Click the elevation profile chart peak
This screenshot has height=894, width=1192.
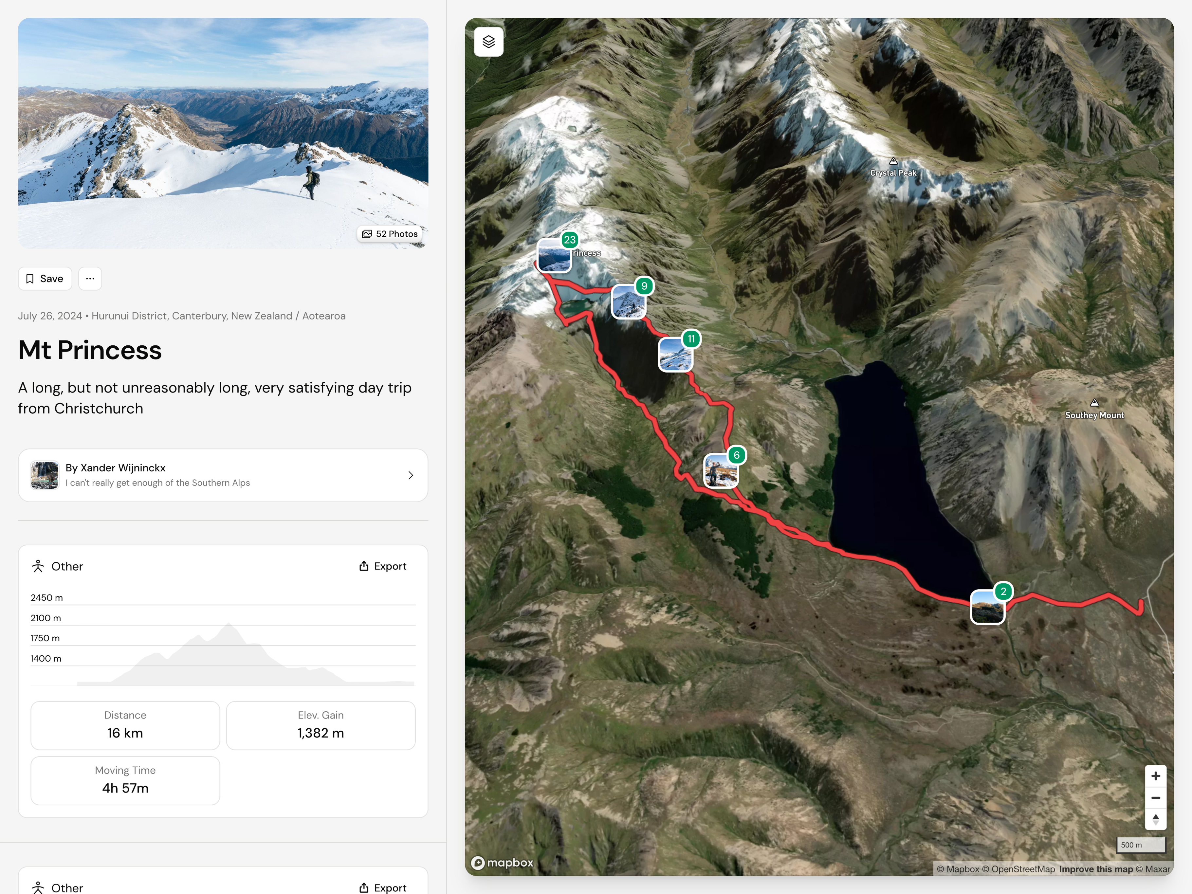click(x=229, y=625)
